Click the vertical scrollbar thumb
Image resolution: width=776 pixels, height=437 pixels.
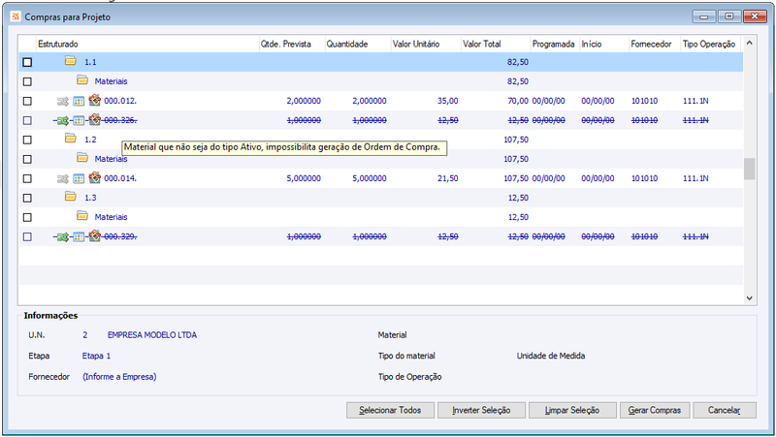[x=749, y=169]
